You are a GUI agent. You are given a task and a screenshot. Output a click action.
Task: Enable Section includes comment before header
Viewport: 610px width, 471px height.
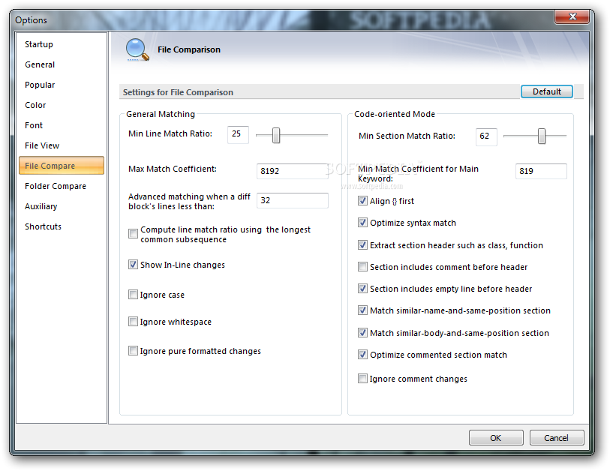coord(362,267)
